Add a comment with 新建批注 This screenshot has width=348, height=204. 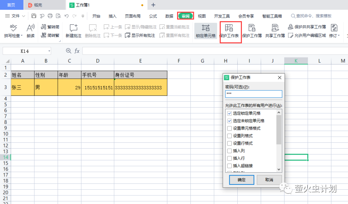click(x=73, y=31)
